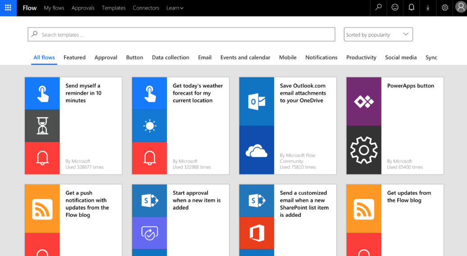
Task: Open the feedback smiley icon
Action: (x=395, y=8)
